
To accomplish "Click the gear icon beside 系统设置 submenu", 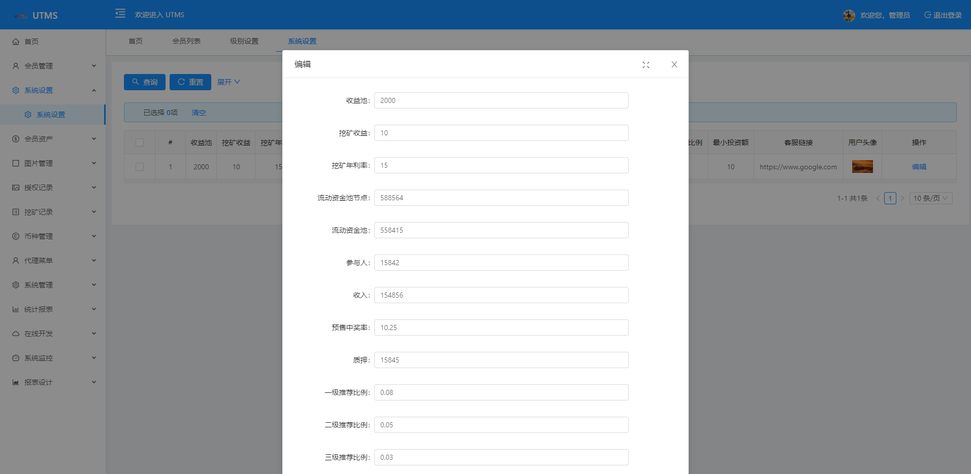I will 28,115.
